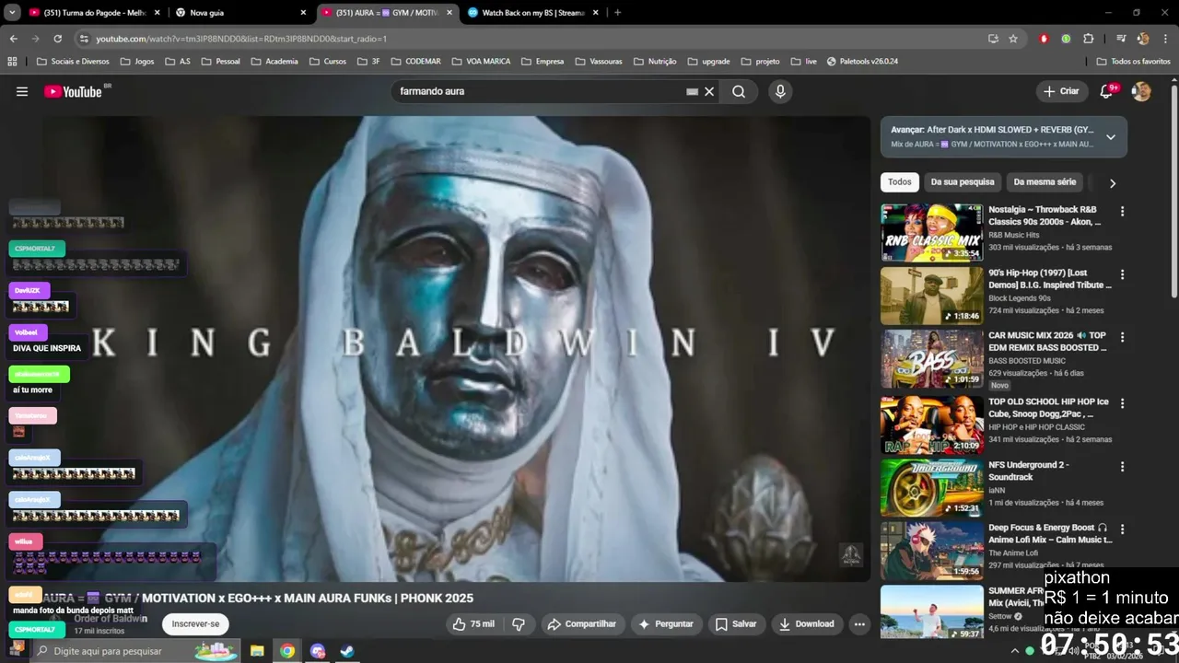Open the Paletools v26.0.24 bookmark
The image size is (1179, 663).
click(x=862, y=62)
